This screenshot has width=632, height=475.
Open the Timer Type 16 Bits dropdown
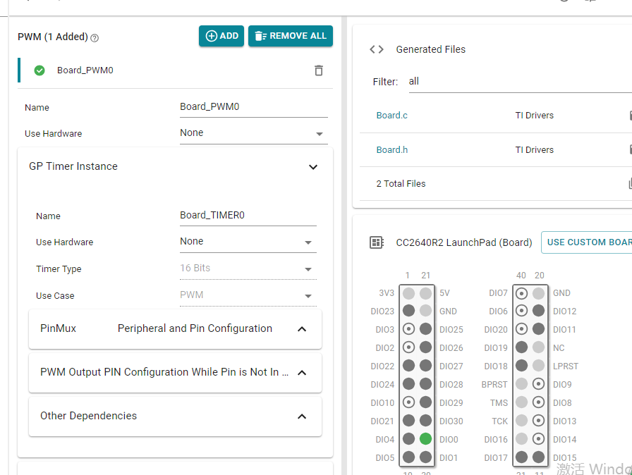tap(248, 269)
